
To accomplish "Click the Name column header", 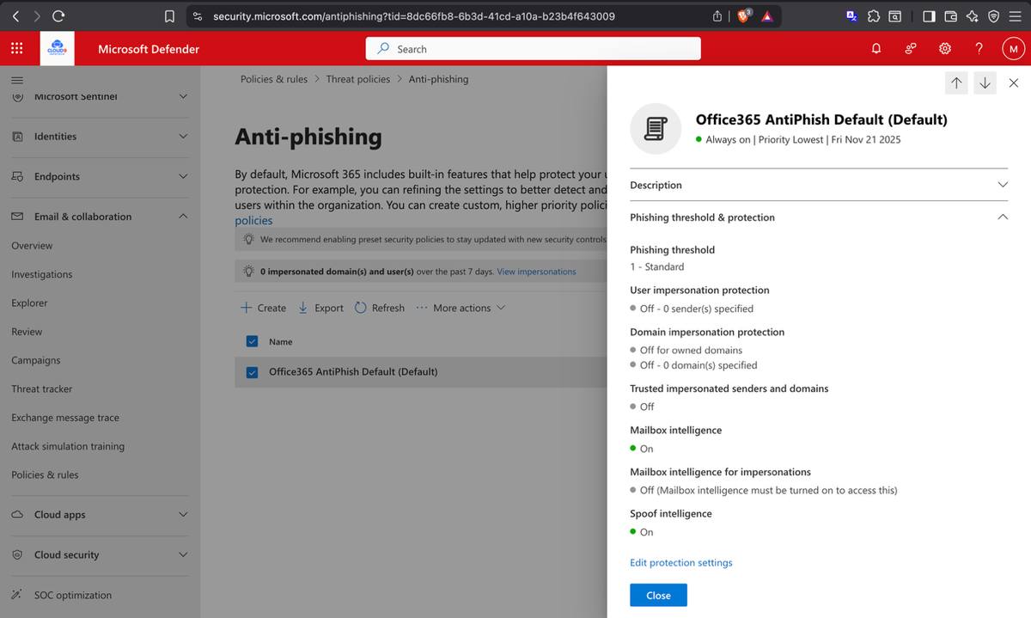I will [x=281, y=342].
